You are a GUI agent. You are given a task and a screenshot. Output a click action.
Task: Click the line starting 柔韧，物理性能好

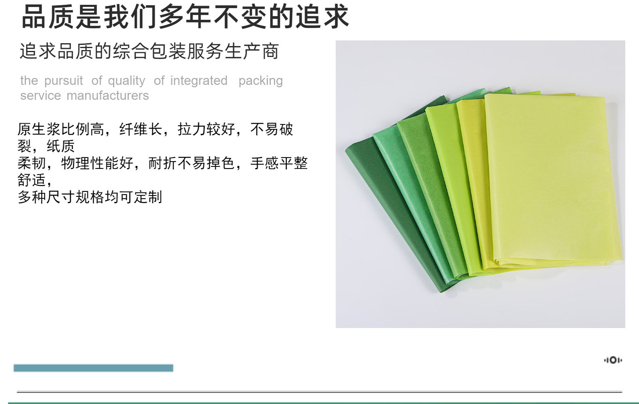163,163
